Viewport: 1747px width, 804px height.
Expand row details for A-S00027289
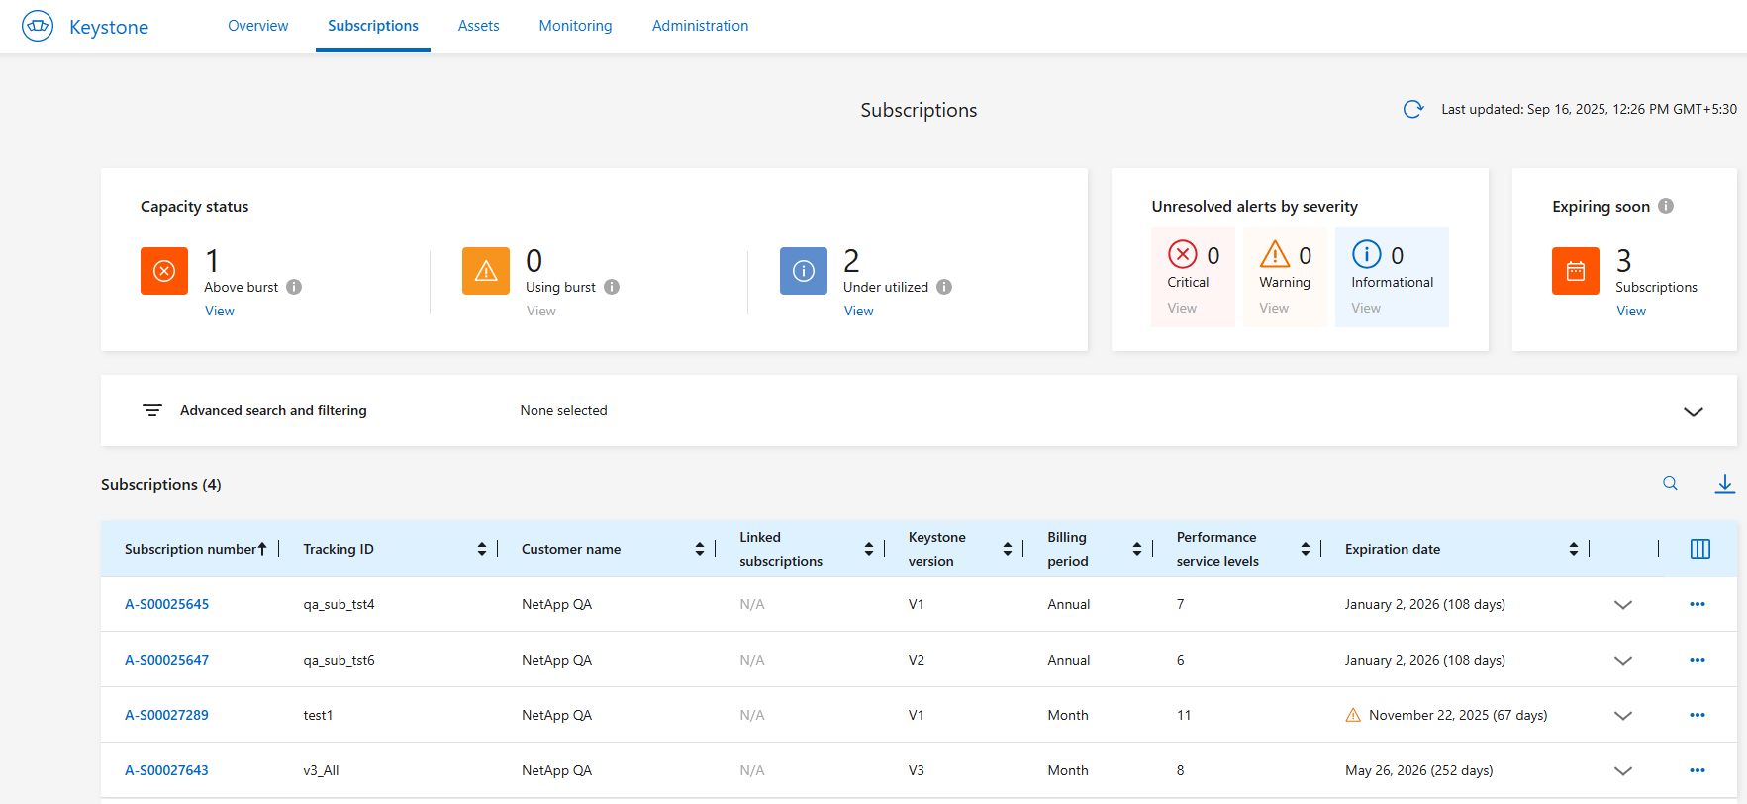coord(1622,715)
